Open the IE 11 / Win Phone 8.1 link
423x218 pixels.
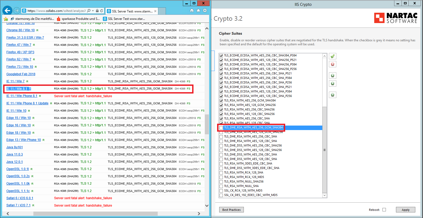[22, 96]
